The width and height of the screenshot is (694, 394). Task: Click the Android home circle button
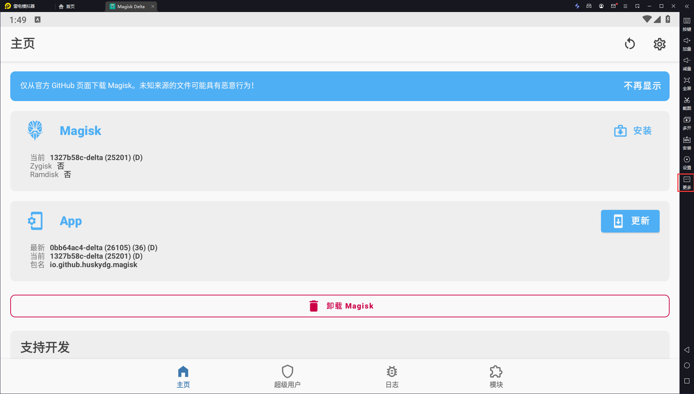pyautogui.click(x=687, y=365)
